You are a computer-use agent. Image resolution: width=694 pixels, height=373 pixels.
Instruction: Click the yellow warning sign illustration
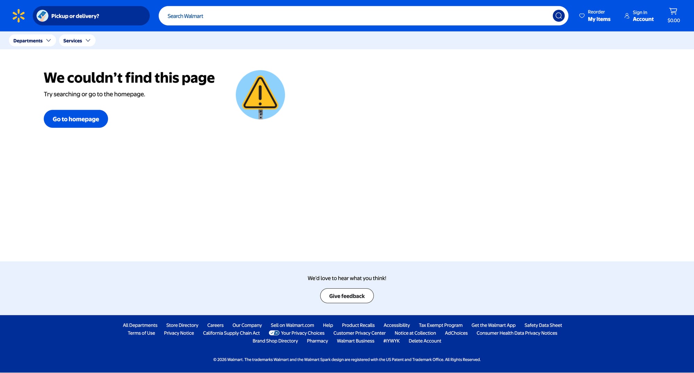click(260, 94)
